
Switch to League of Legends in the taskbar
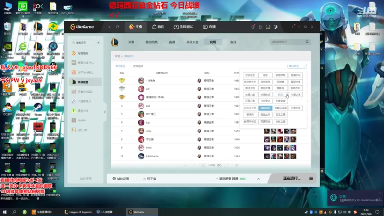coord(78,212)
